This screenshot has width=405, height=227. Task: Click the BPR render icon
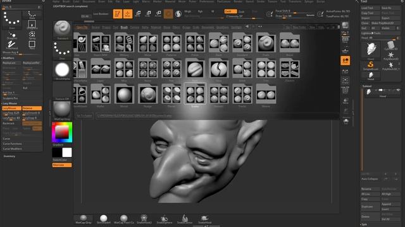pyautogui.click(x=346, y=25)
